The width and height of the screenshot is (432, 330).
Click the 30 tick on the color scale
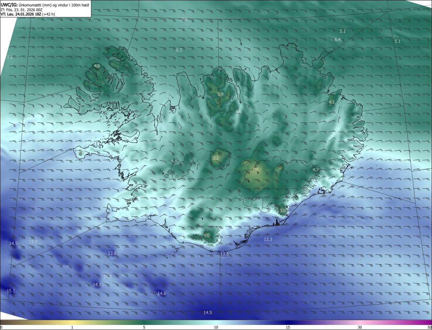coord(360,327)
